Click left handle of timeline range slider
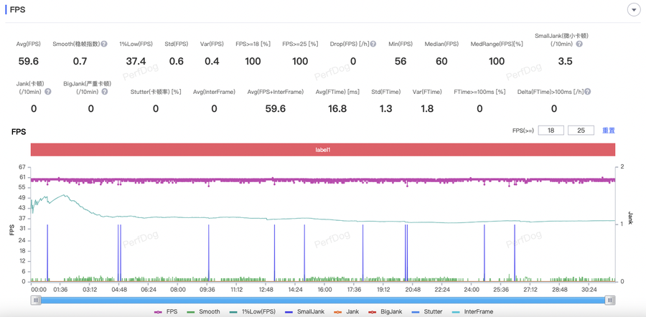The width and height of the screenshot is (646, 317). (36, 301)
